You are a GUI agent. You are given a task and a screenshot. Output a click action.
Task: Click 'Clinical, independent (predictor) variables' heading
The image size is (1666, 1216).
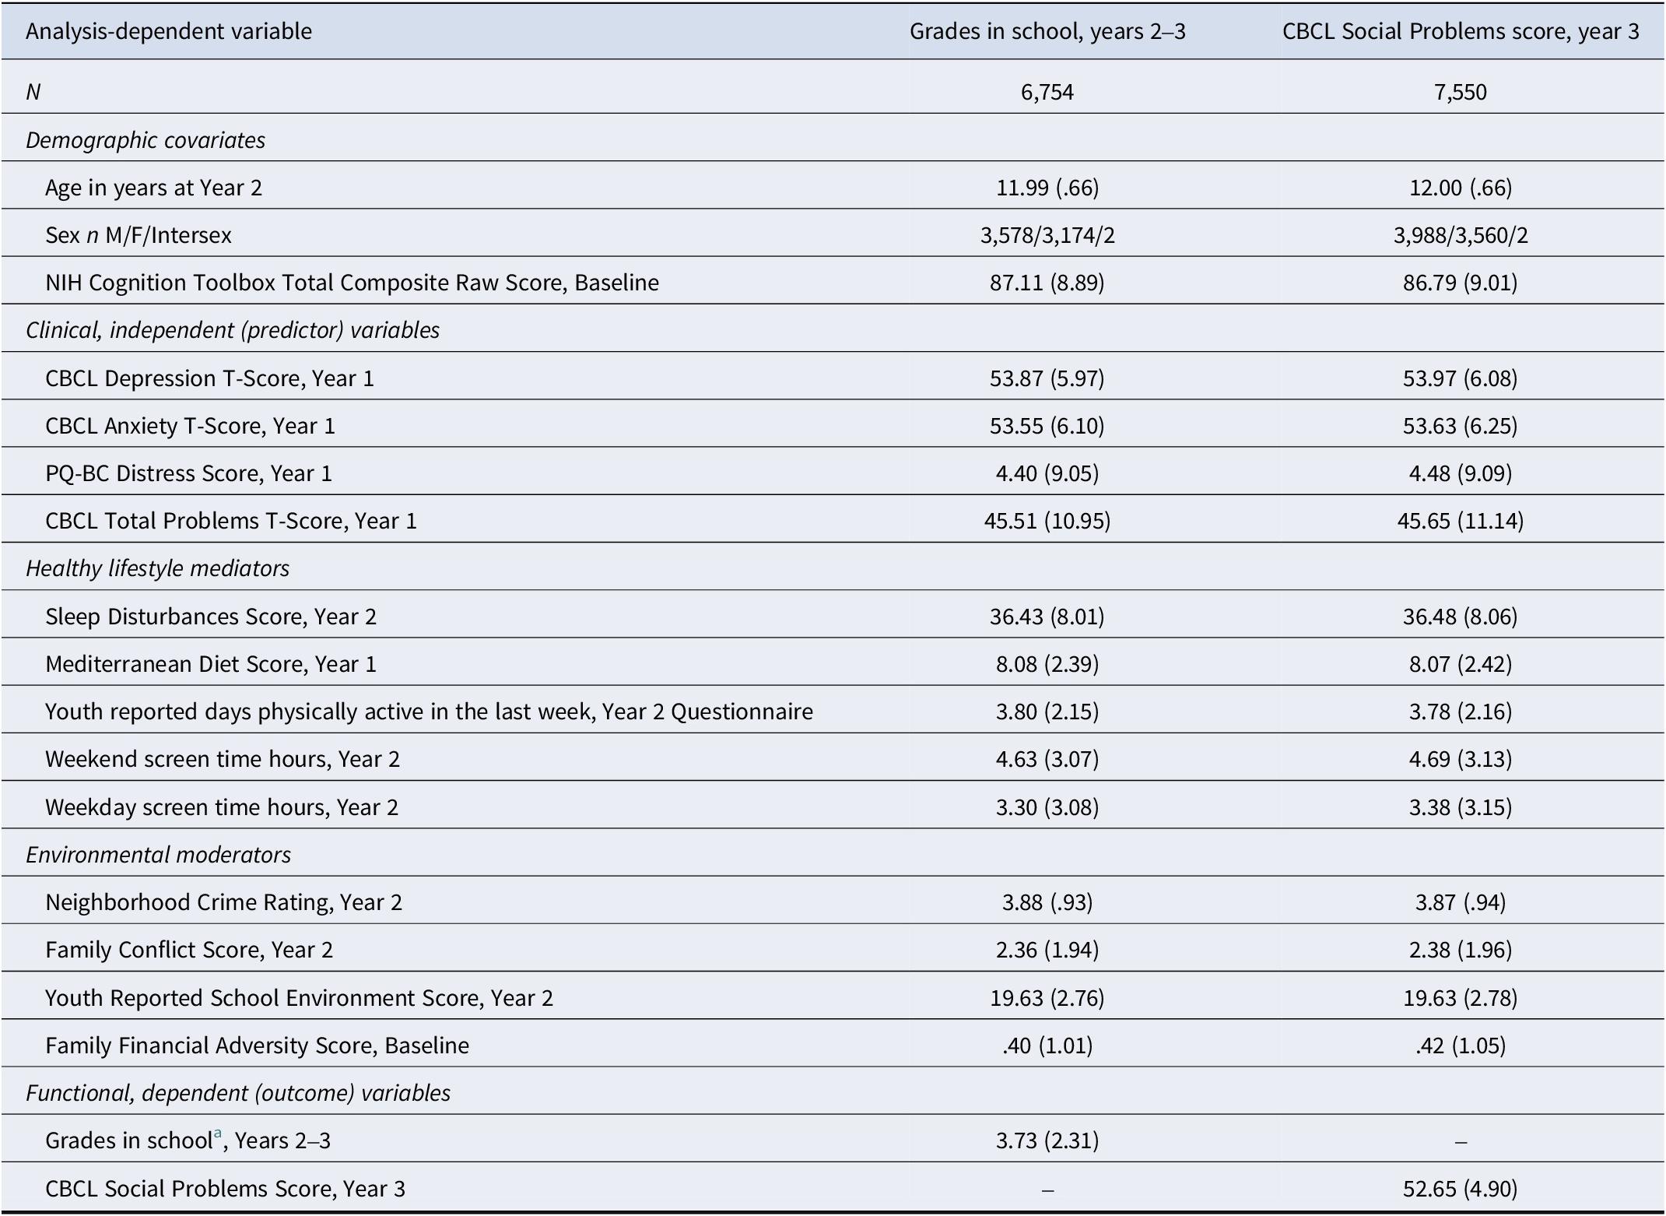click(x=233, y=330)
